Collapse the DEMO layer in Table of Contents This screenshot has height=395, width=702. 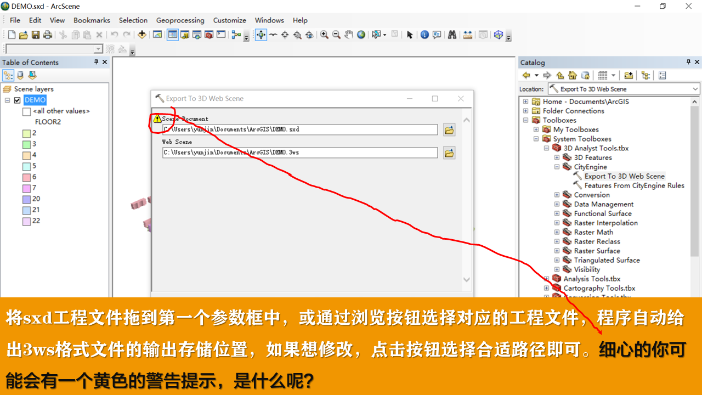tap(7, 100)
